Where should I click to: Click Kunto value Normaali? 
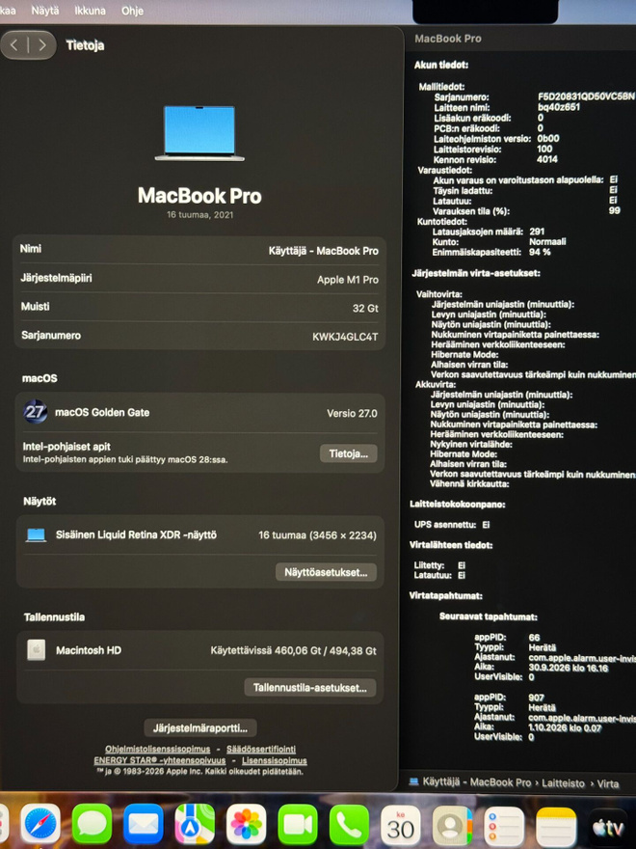click(x=547, y=241)
